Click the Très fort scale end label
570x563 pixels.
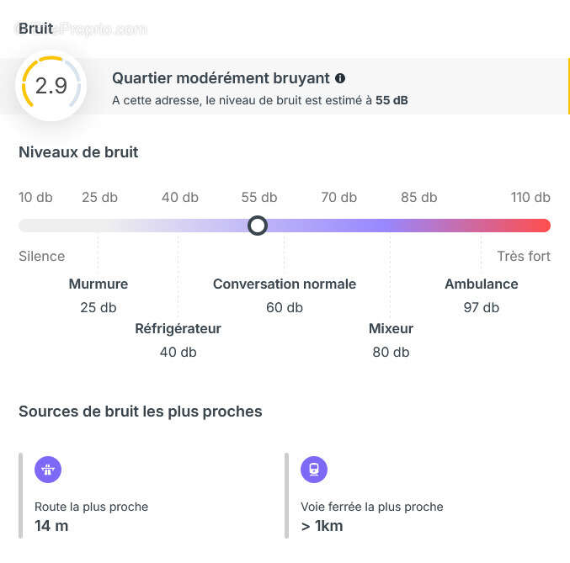(524, 256)
